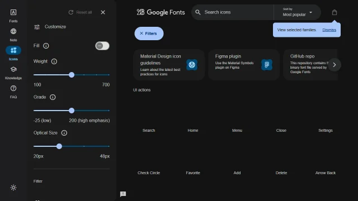Show info about Optical Size
The height and width of the screenshot is (201, 358).
(64, 133)
